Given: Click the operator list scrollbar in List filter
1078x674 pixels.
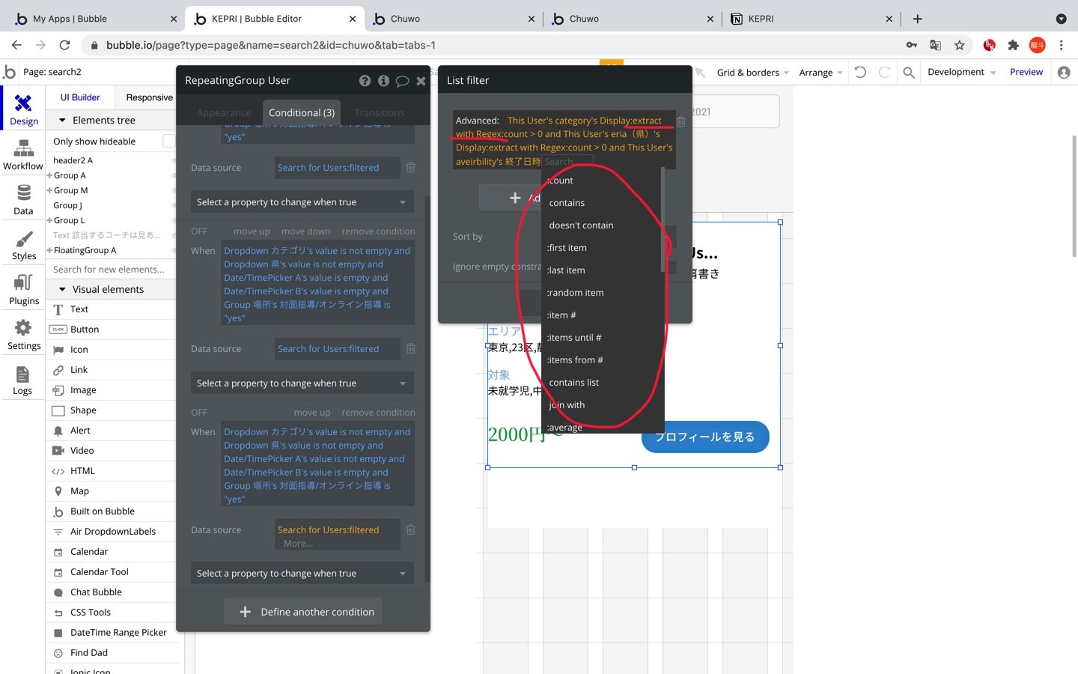Looking at the screenshot, I should tap(663, 221).
